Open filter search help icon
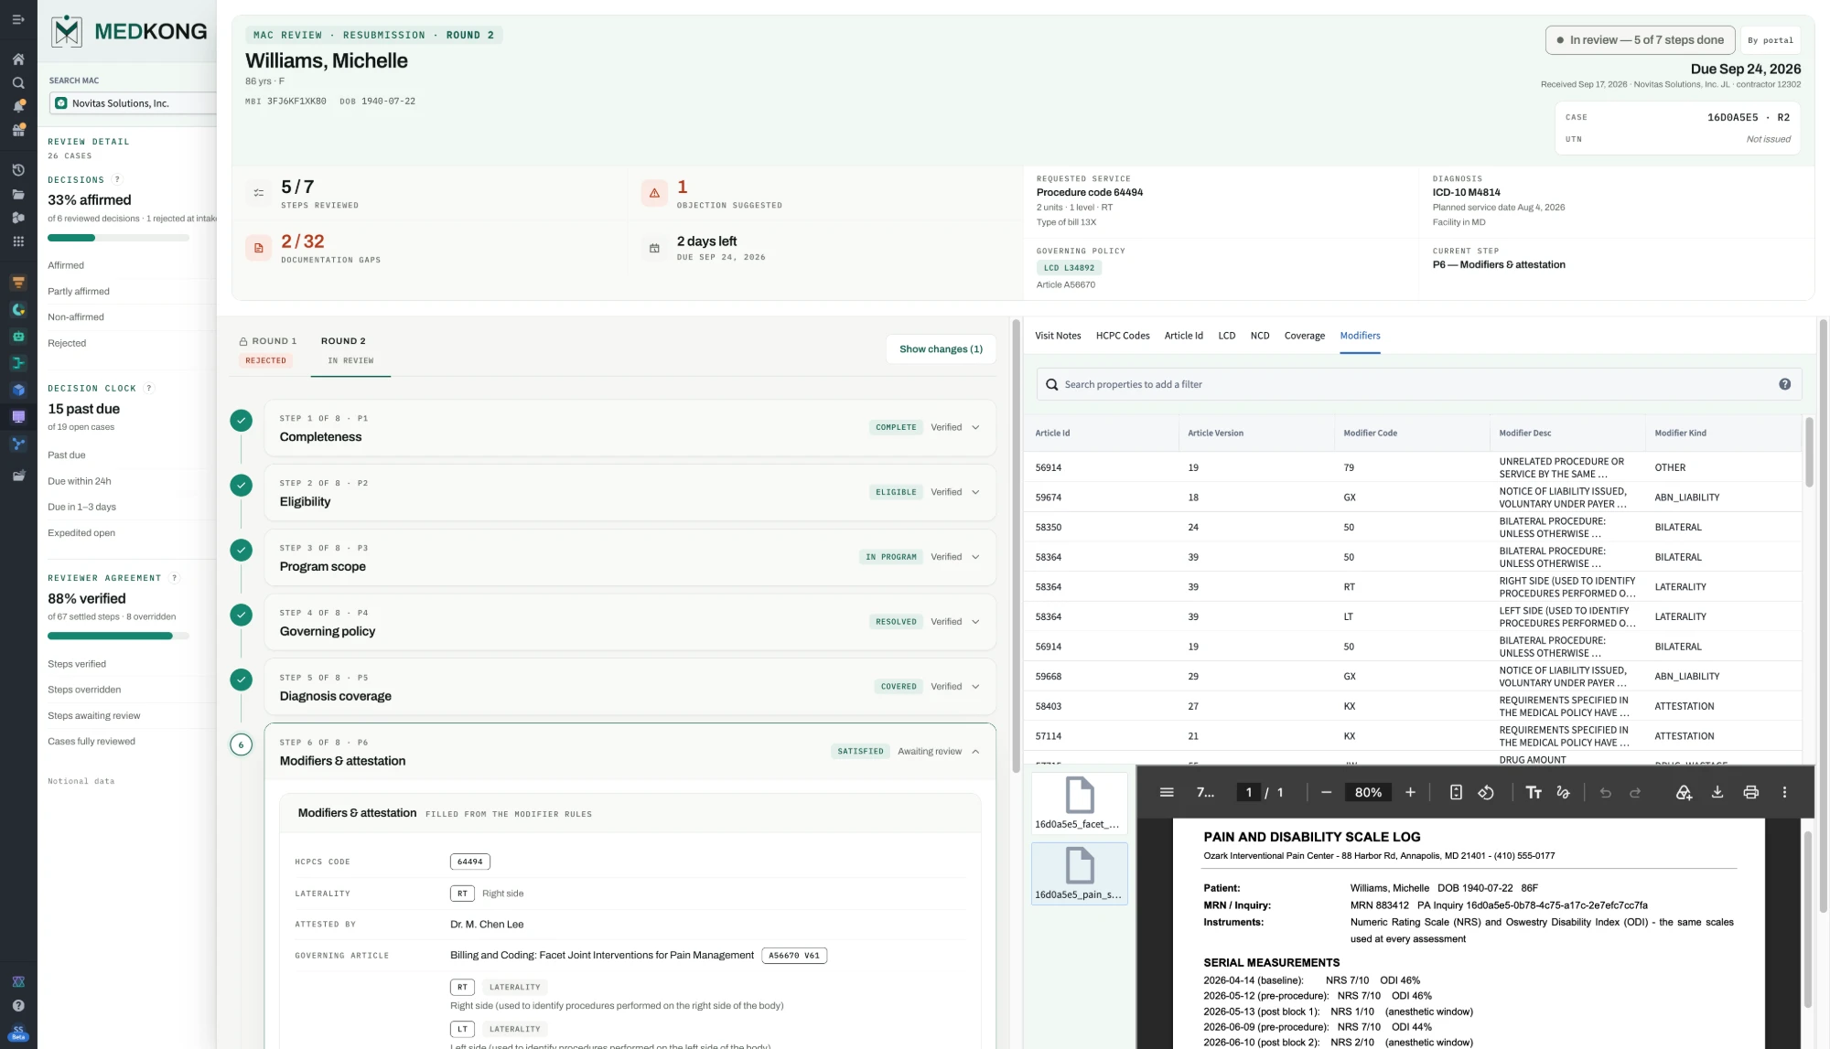Image resolution: width=1830 pixels, height=1049 pixels. [x=1784, y=384]
